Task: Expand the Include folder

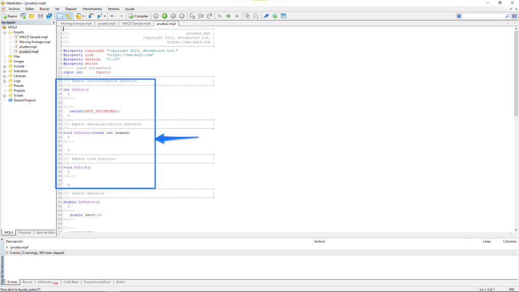Action: (x=5, y=66)
